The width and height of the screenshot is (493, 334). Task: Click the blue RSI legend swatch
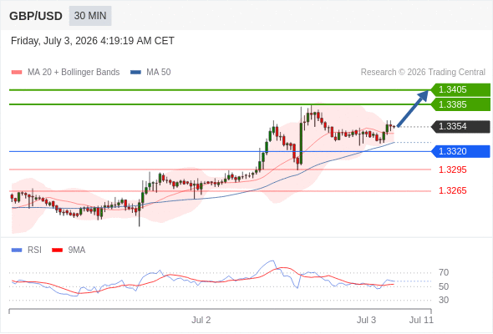click(17, 250)
